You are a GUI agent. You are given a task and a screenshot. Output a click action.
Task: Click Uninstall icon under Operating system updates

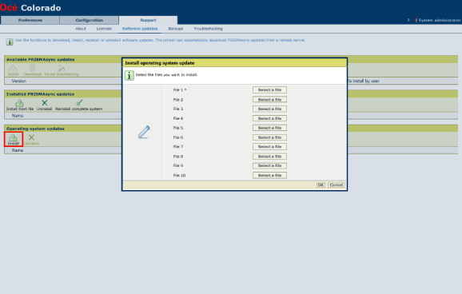pyautogui.click(x=31, y=139)
